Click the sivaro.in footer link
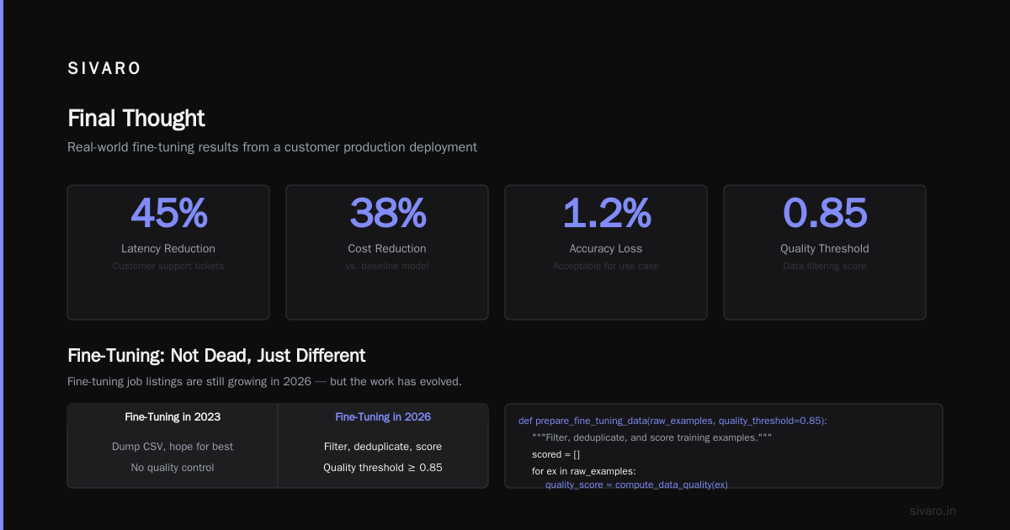The image size is (1010, 530). pos(933,511)
